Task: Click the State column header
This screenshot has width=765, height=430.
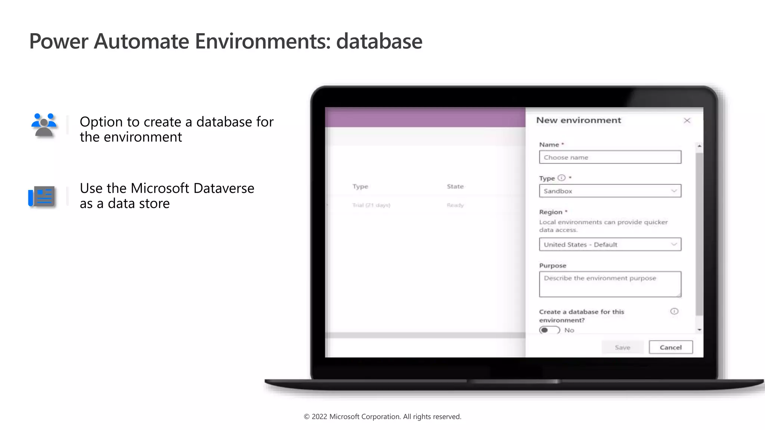Action: (455, 186)
